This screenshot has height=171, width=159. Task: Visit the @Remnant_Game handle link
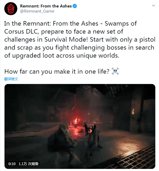[37, 11]
